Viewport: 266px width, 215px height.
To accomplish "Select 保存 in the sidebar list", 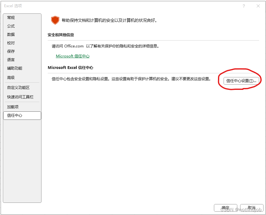I will tap(22, 51).
